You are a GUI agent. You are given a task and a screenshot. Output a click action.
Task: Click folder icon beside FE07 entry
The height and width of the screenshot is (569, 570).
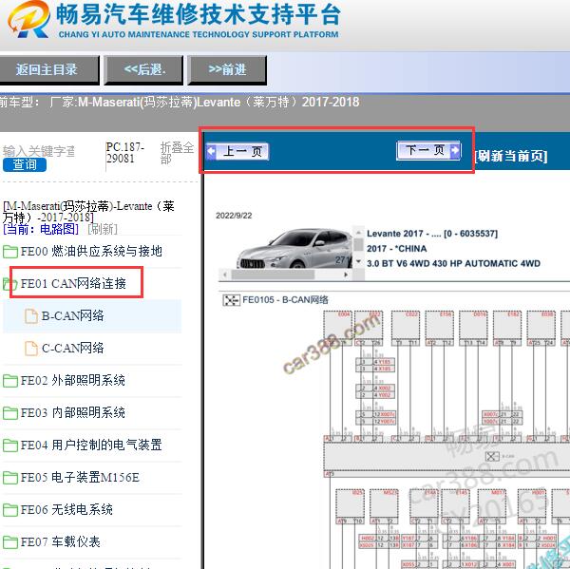pos(10,542)
